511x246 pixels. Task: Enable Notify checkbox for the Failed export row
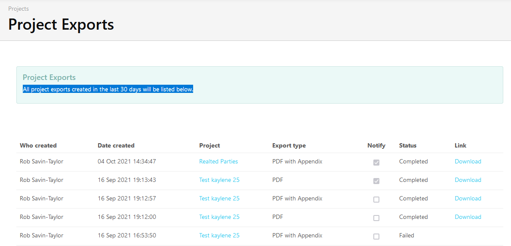[x=376, y=237]
